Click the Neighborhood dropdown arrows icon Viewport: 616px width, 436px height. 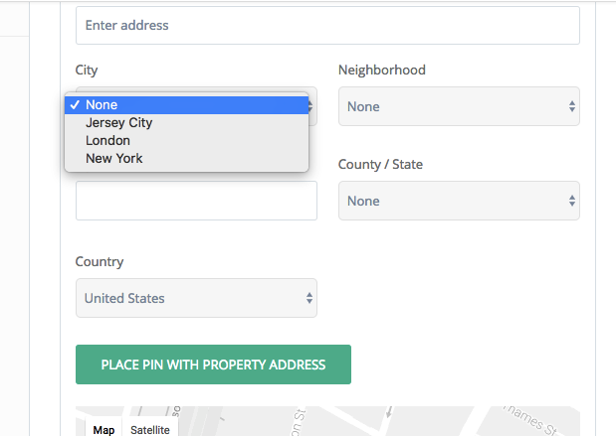tap(572, 106)
